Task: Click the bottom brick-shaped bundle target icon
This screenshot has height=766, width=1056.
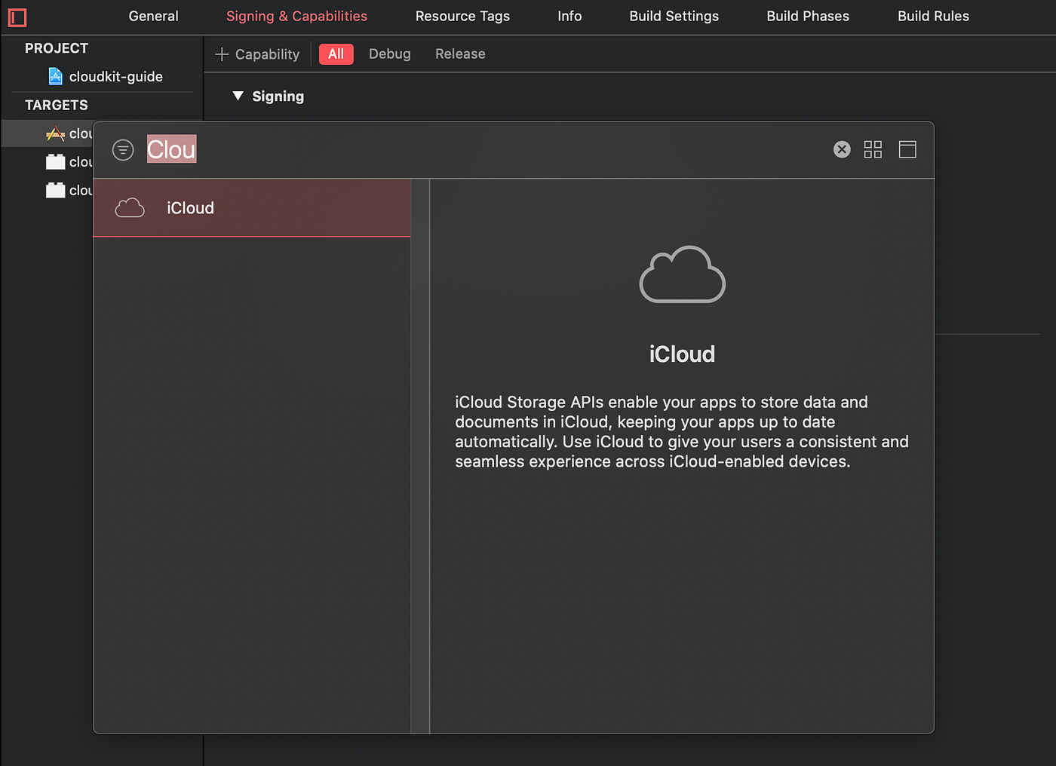Action: pyautogui.click(x=55, y=190)
